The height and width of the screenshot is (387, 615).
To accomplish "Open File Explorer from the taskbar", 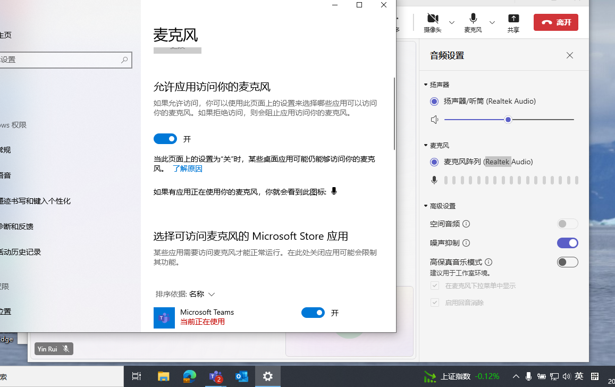I will coord(163,376).
